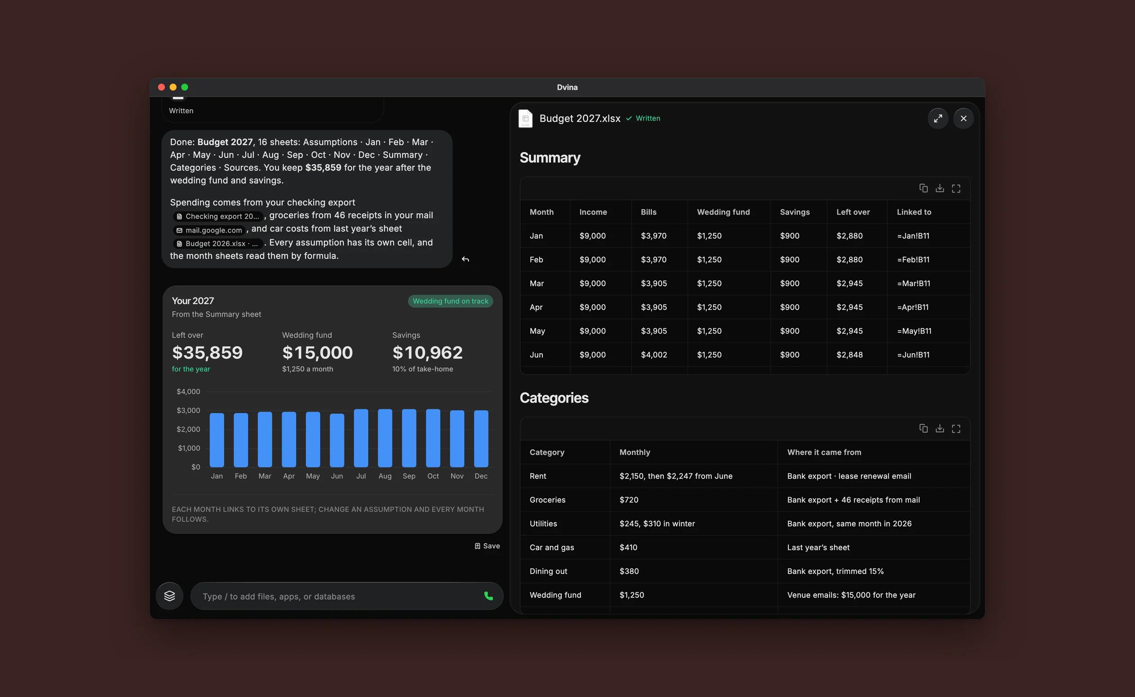Click the Dining out category label
The height and width of the screenshot is (697, 1135).
pyautogui.click(x=549, y=571)
